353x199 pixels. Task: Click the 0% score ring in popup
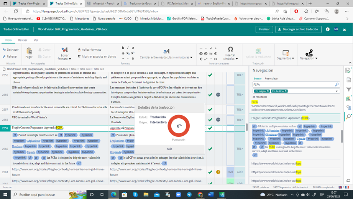pos(179,126)
